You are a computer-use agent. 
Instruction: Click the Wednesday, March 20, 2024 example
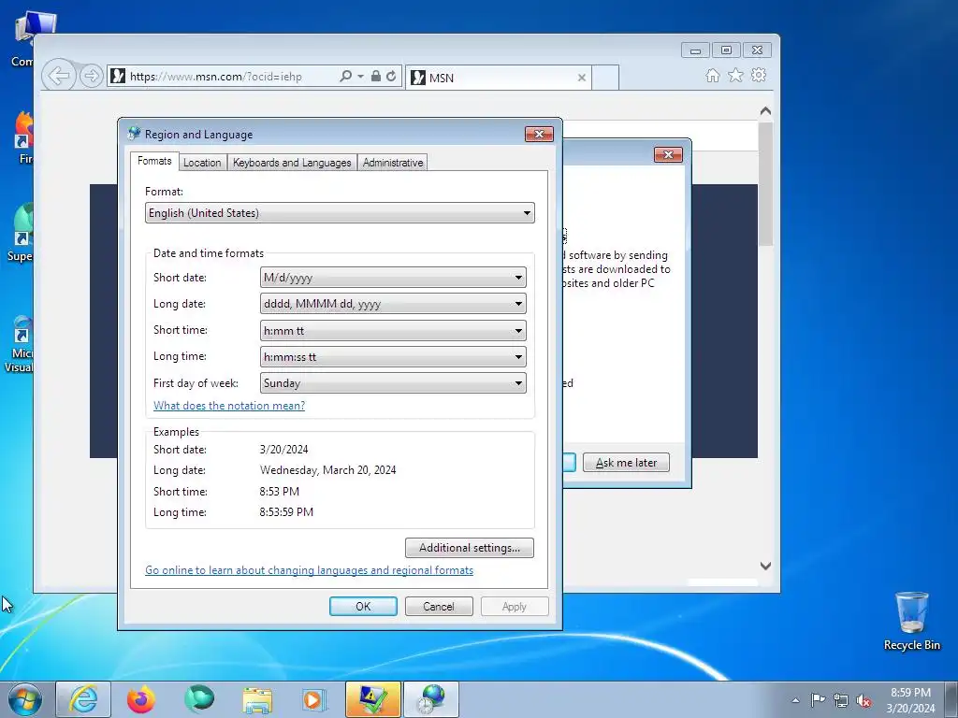pos(328,470)
